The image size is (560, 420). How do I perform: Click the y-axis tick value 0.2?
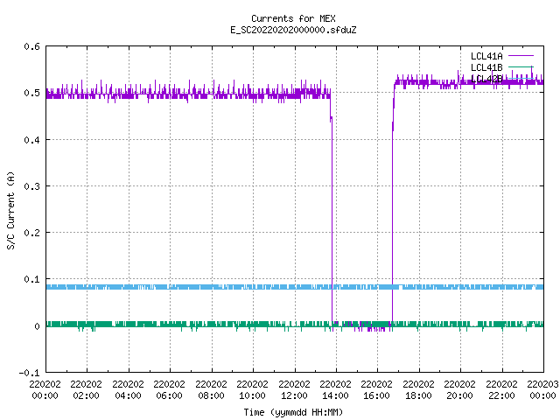[32, 233]
